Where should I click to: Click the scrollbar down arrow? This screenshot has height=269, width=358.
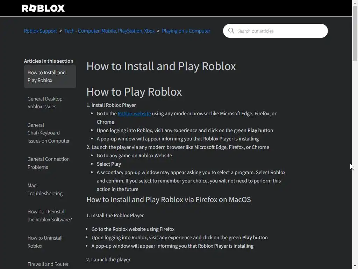[x=355, y=266]
